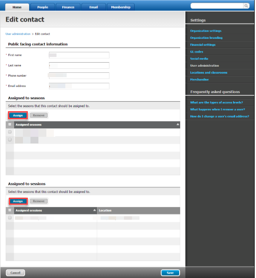Assign a season to this contact
Image resolution: width=256 pixels, height=278 pixels.
pos(18,116)
